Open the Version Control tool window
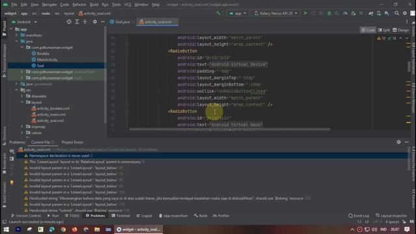 tap(26, 216)
